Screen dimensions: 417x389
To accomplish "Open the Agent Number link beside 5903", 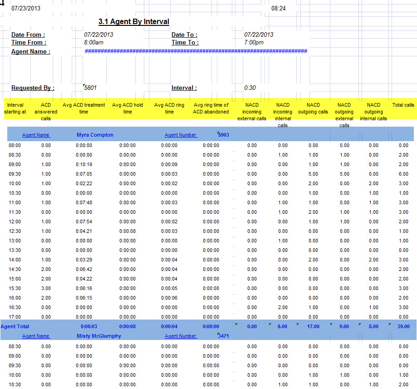I will (x=181, y=135).
